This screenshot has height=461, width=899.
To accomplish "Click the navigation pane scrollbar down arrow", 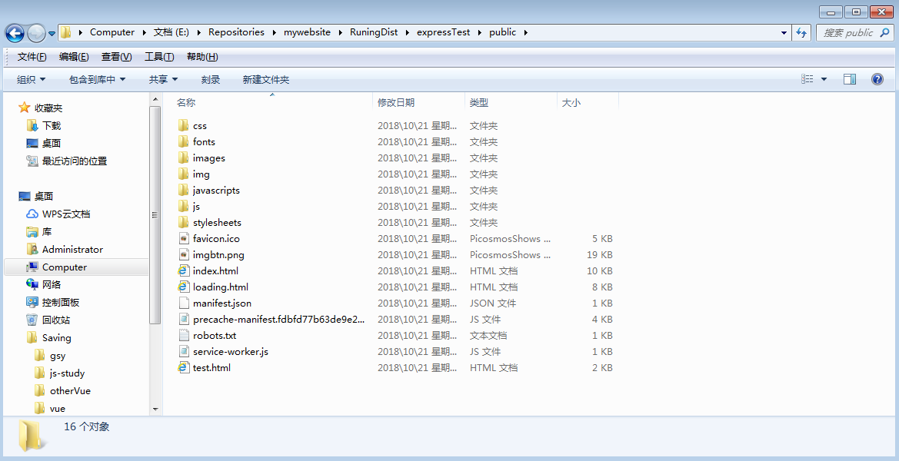I will 155,409.
